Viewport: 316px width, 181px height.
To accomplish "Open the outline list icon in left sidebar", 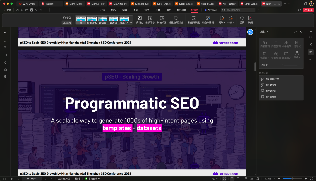I will pos(5,33).
